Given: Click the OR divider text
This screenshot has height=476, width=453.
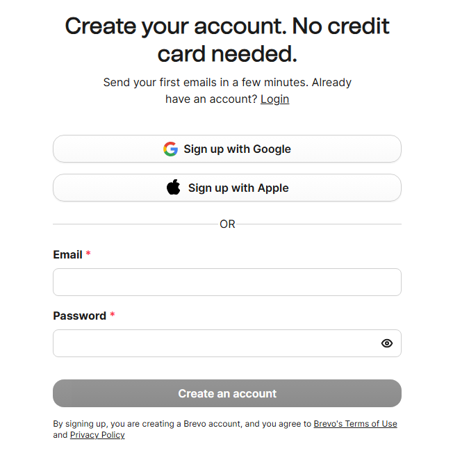Looking at the screenshot, I should pyautogui.click(x=227, y=224).
